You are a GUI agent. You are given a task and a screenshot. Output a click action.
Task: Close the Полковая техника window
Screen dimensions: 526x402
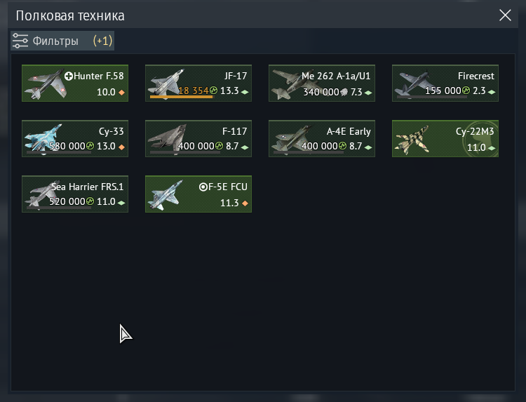click(x=505, y=15)
